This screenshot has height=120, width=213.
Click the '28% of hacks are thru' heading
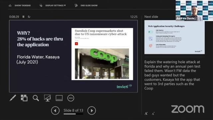[x=40, y=39]
